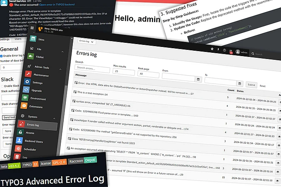Open the Maintenance wrench module
The width and height of the screenshot is (281, 187).
[x=28, y=75]
